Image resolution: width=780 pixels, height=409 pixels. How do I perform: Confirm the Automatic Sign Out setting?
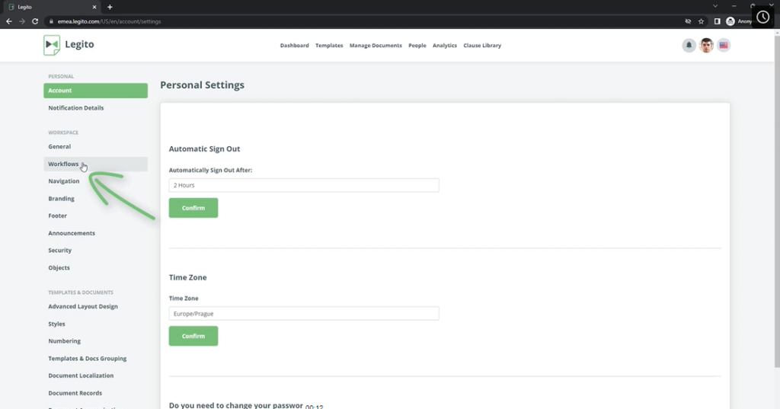193,208
